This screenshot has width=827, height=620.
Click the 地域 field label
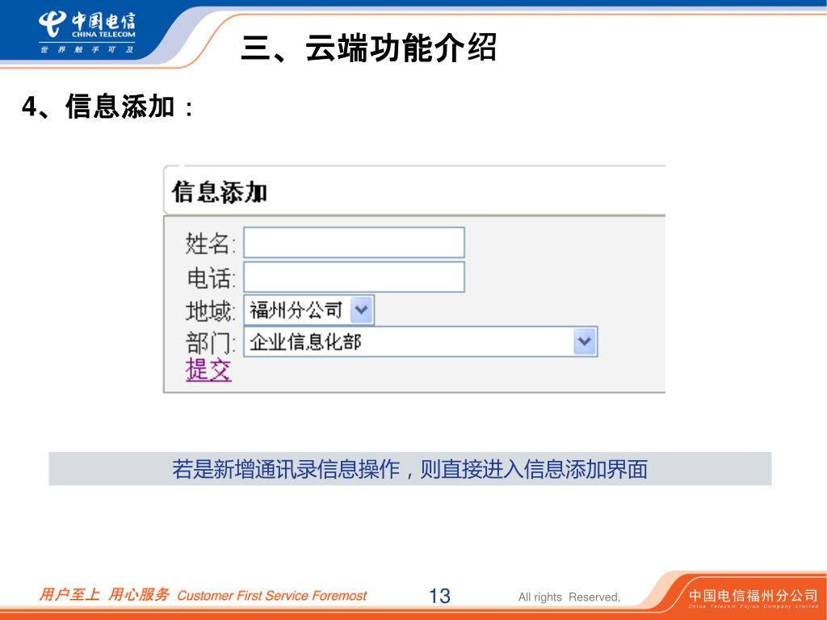210,311
